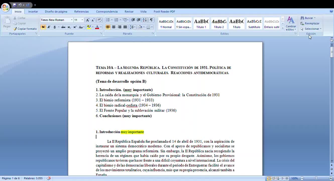Switch to Insertar tab
Image resolution: width=334 pixels, height=181 pixels.
pos(33,12)
